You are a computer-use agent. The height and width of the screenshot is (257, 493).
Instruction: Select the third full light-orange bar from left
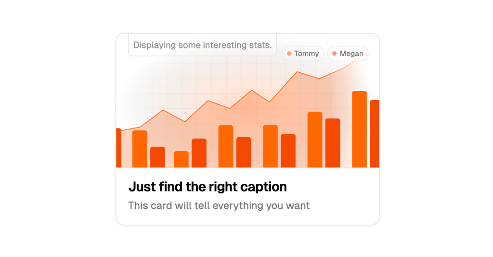tap(226, 146)
